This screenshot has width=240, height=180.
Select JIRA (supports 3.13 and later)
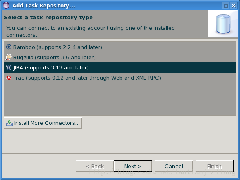[x=120, y=67]
